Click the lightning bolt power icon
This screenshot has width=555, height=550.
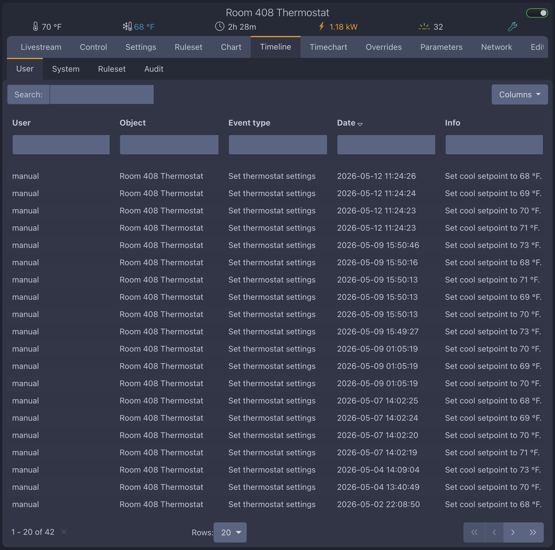(322, 26)
